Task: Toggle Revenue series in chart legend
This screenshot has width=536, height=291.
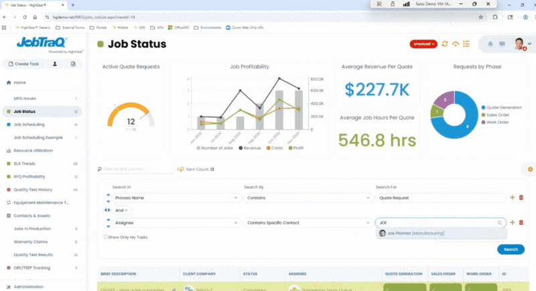Action: (247, 147)
